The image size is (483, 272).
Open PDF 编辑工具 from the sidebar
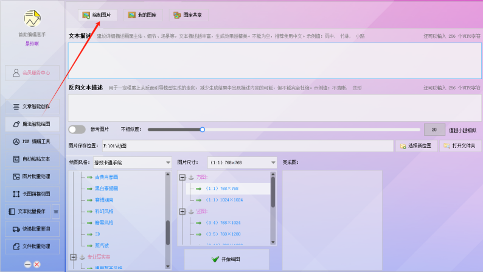point(32,142)
